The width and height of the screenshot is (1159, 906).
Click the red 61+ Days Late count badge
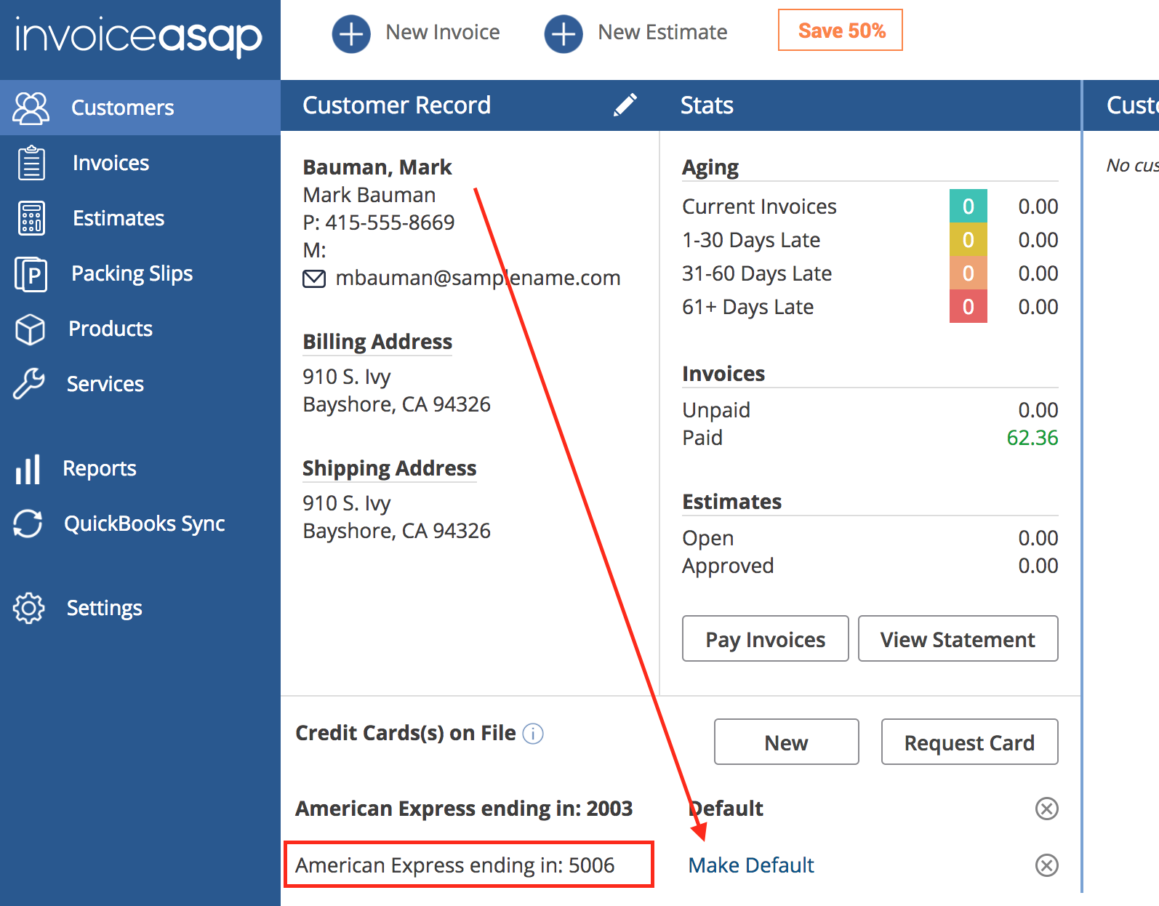pyautogui.click(x=968, y=307)
